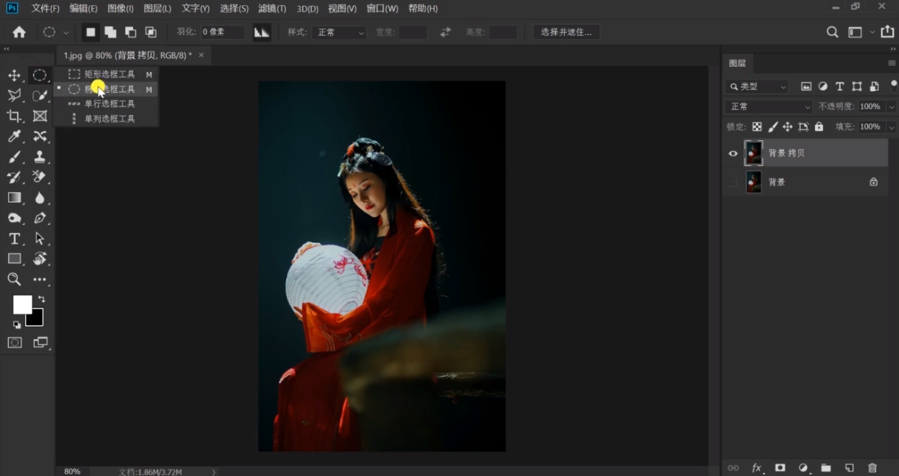Viewport: 899px width, 476px height.
Task: Select the Polygonal Lasso tool
Action: (14, 96)
